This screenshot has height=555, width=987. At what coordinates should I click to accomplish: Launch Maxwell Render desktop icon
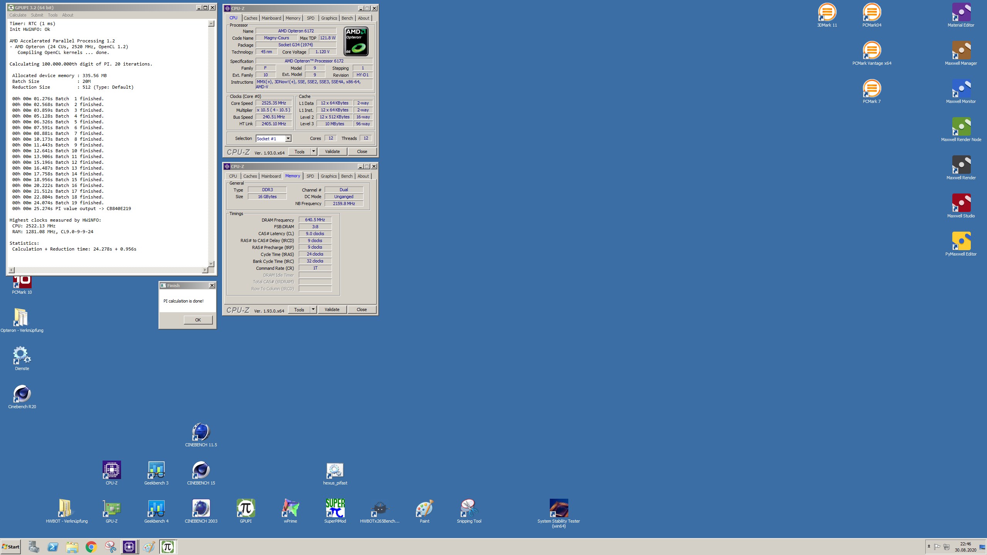point(961,168)
